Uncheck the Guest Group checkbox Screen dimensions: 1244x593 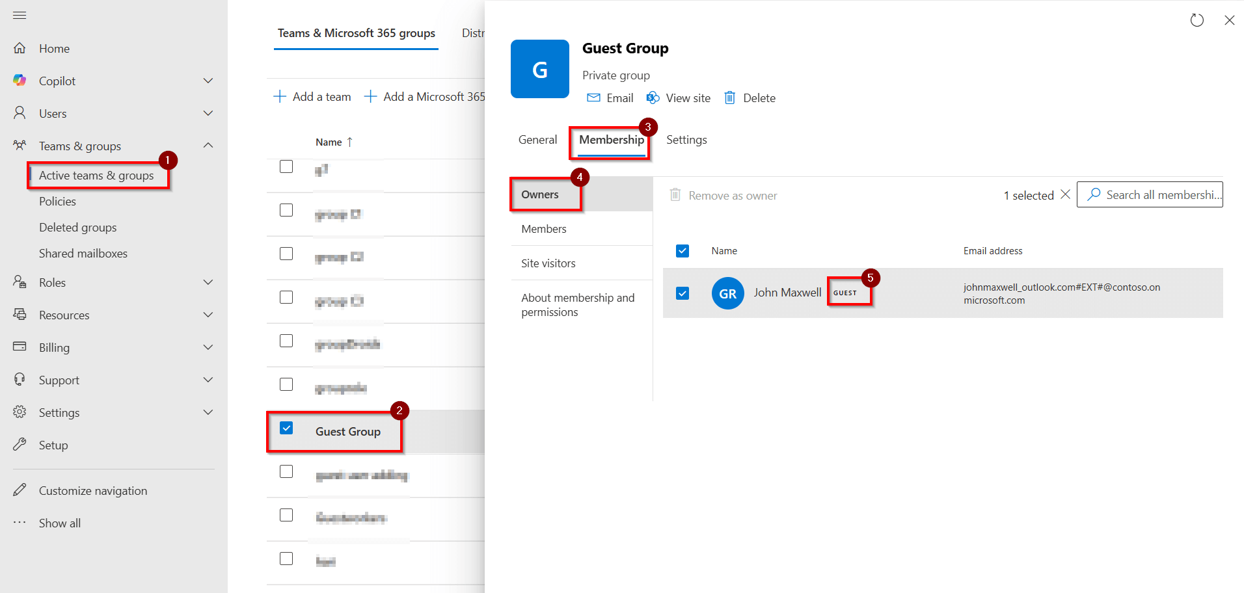(x=286, y=428)
